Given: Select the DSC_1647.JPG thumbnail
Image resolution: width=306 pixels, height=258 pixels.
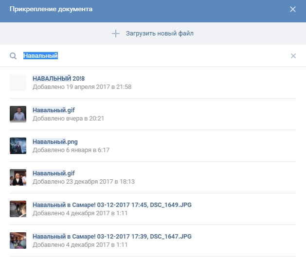Looking at the screenshot, I should click(18, 241).
